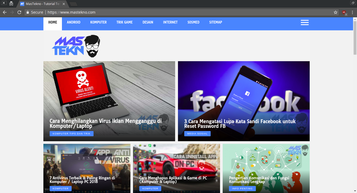Open the ANDROID menu item

pyautogui.click(x=73, y=22)
